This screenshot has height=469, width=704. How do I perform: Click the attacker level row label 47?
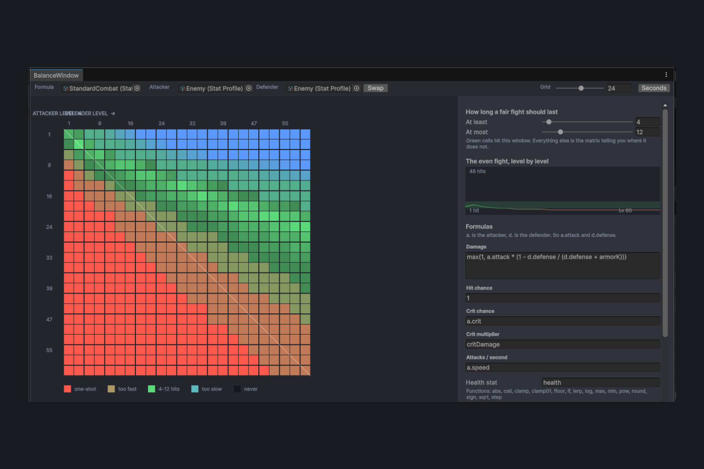tap(49, 319)
